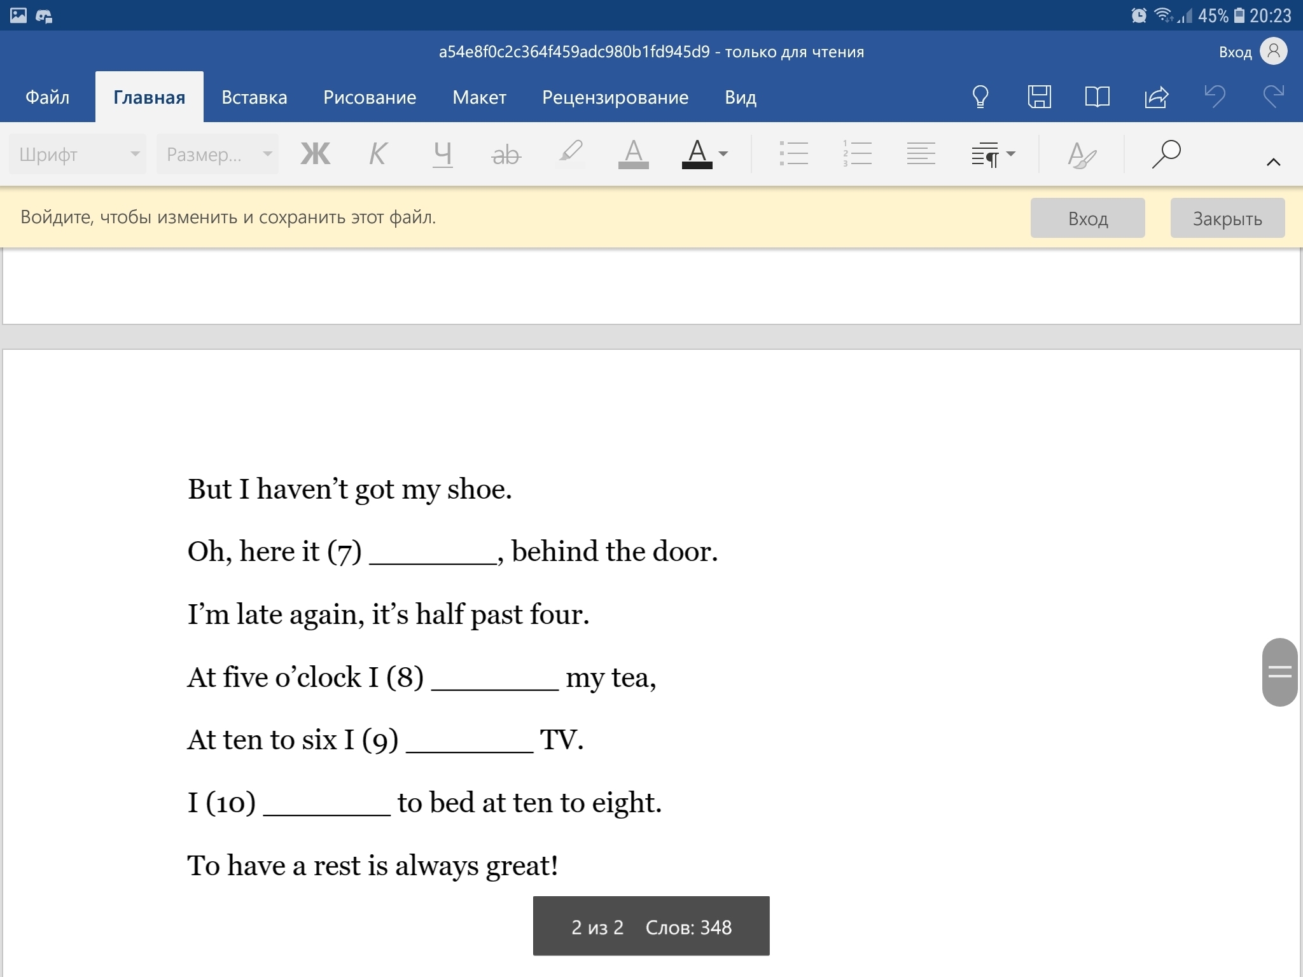
Task: Open the Шрифт font dropdown
Action: pyautogui.click(x=78, y=154)
